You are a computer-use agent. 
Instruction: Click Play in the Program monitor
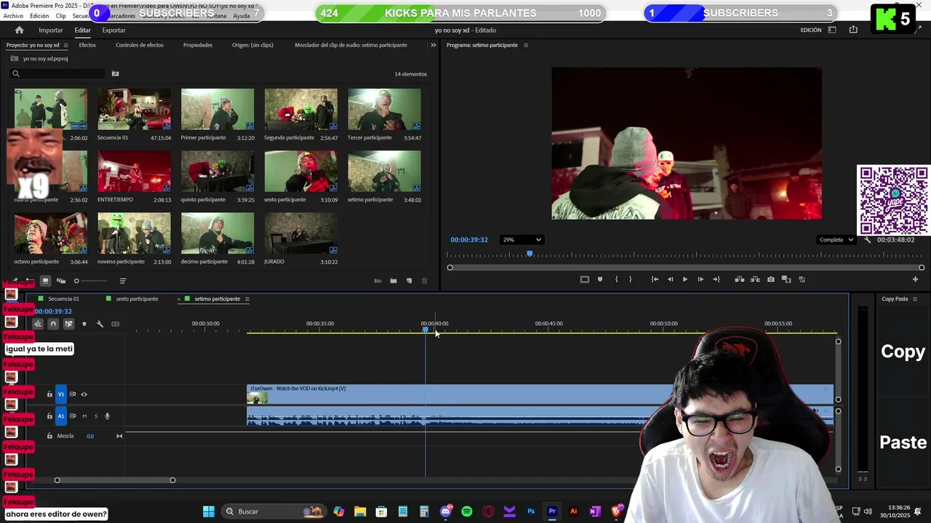(684, 280)
